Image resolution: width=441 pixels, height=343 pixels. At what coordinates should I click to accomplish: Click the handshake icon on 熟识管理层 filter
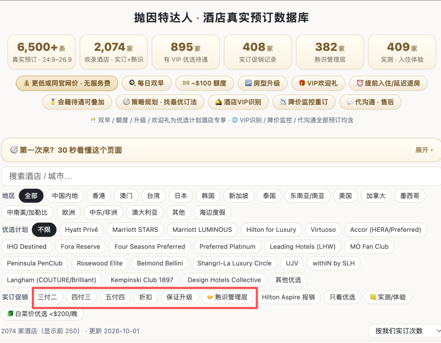(210, 297)
